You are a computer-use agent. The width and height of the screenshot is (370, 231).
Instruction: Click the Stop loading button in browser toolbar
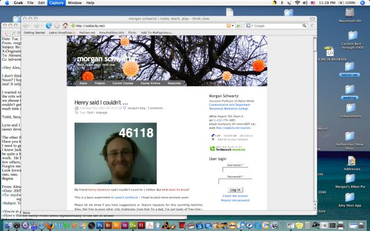57,25
